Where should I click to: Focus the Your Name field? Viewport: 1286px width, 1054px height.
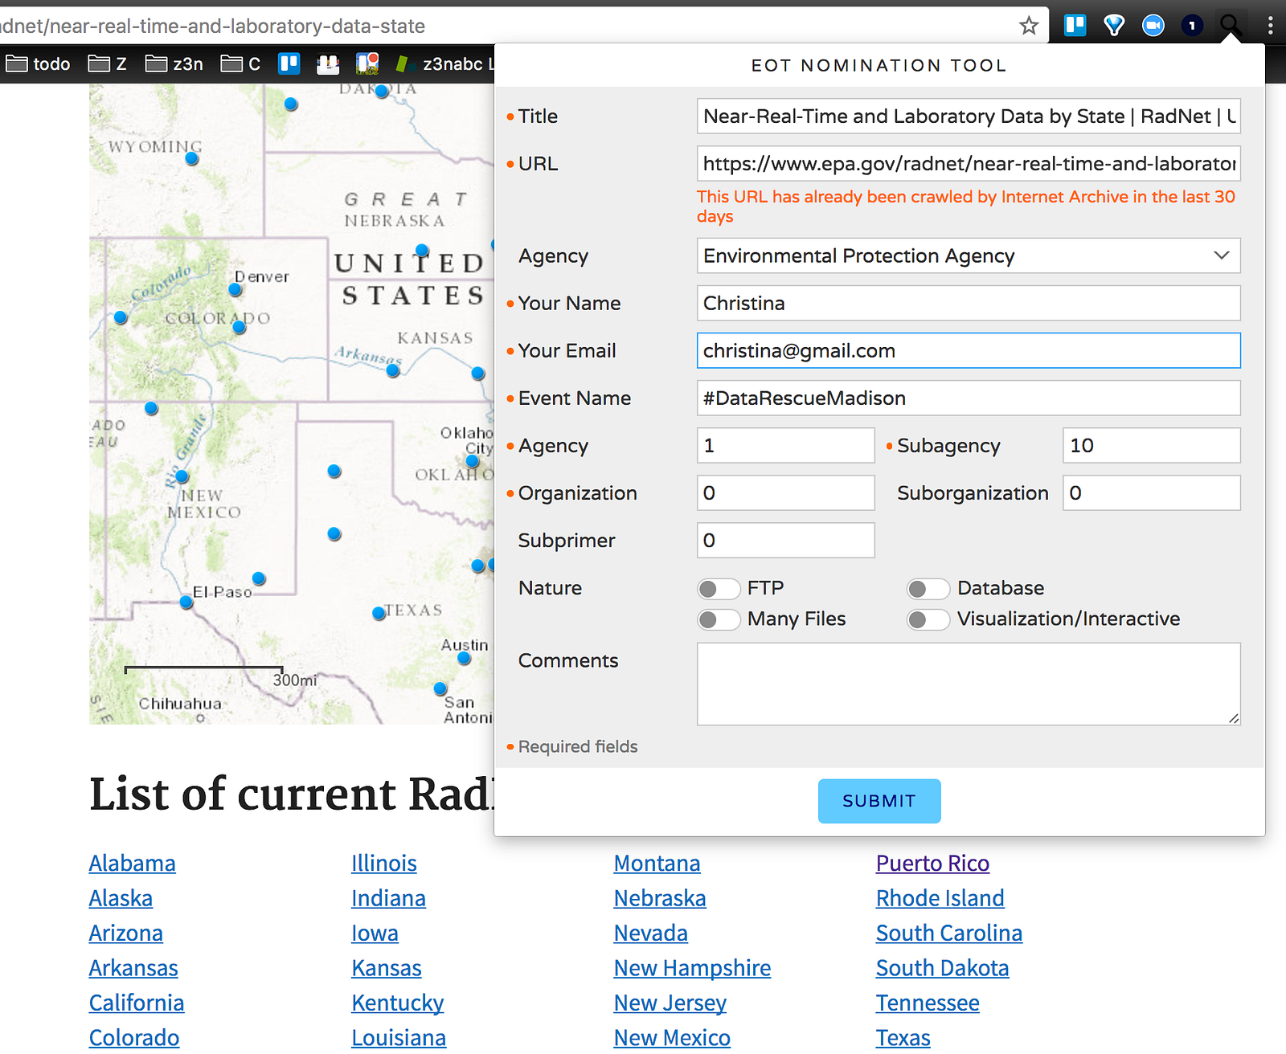click(x=969, y=303)
